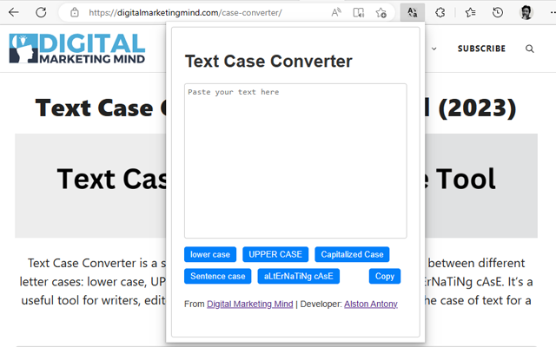The height and width of the screenshot is (347, 556).
Task: Open Favorites list icon
Action: [470, 13]
